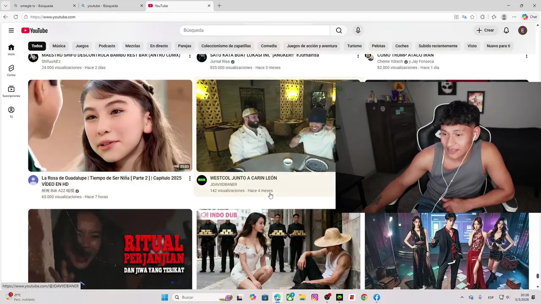Screen dimensions: 541x304
Task: Click the search magnifier button
Action: click(x=339, y=30)
